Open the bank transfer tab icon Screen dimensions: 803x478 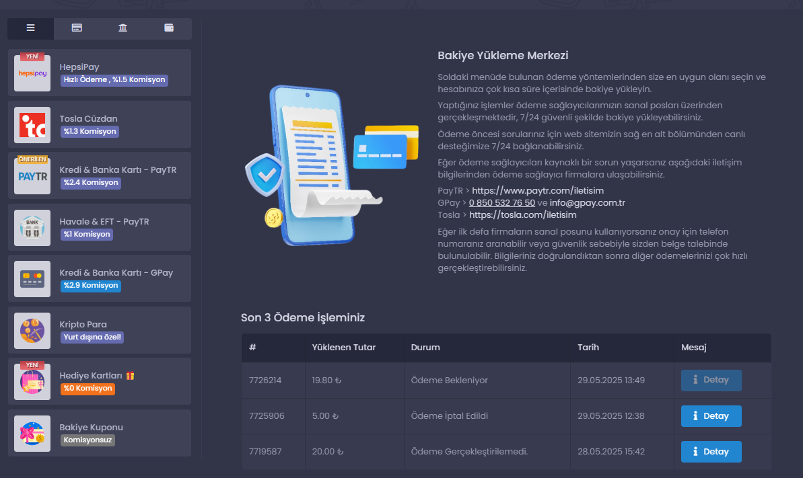point(123,28)
